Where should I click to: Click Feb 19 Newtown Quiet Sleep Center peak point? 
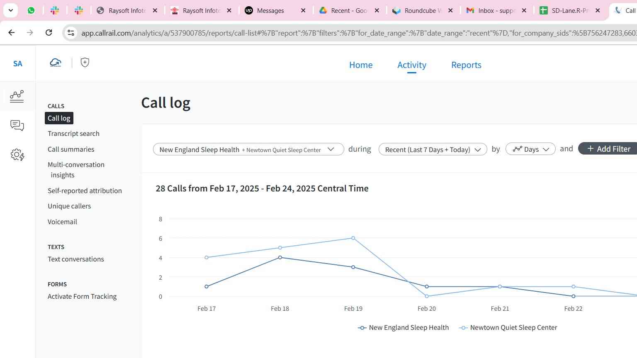click(353, 238)
